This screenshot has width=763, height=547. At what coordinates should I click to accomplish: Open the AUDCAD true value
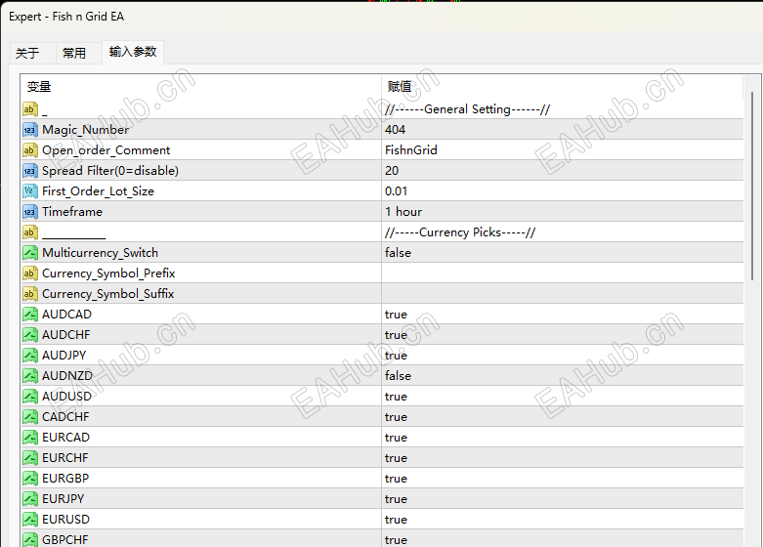click(563, 315)
